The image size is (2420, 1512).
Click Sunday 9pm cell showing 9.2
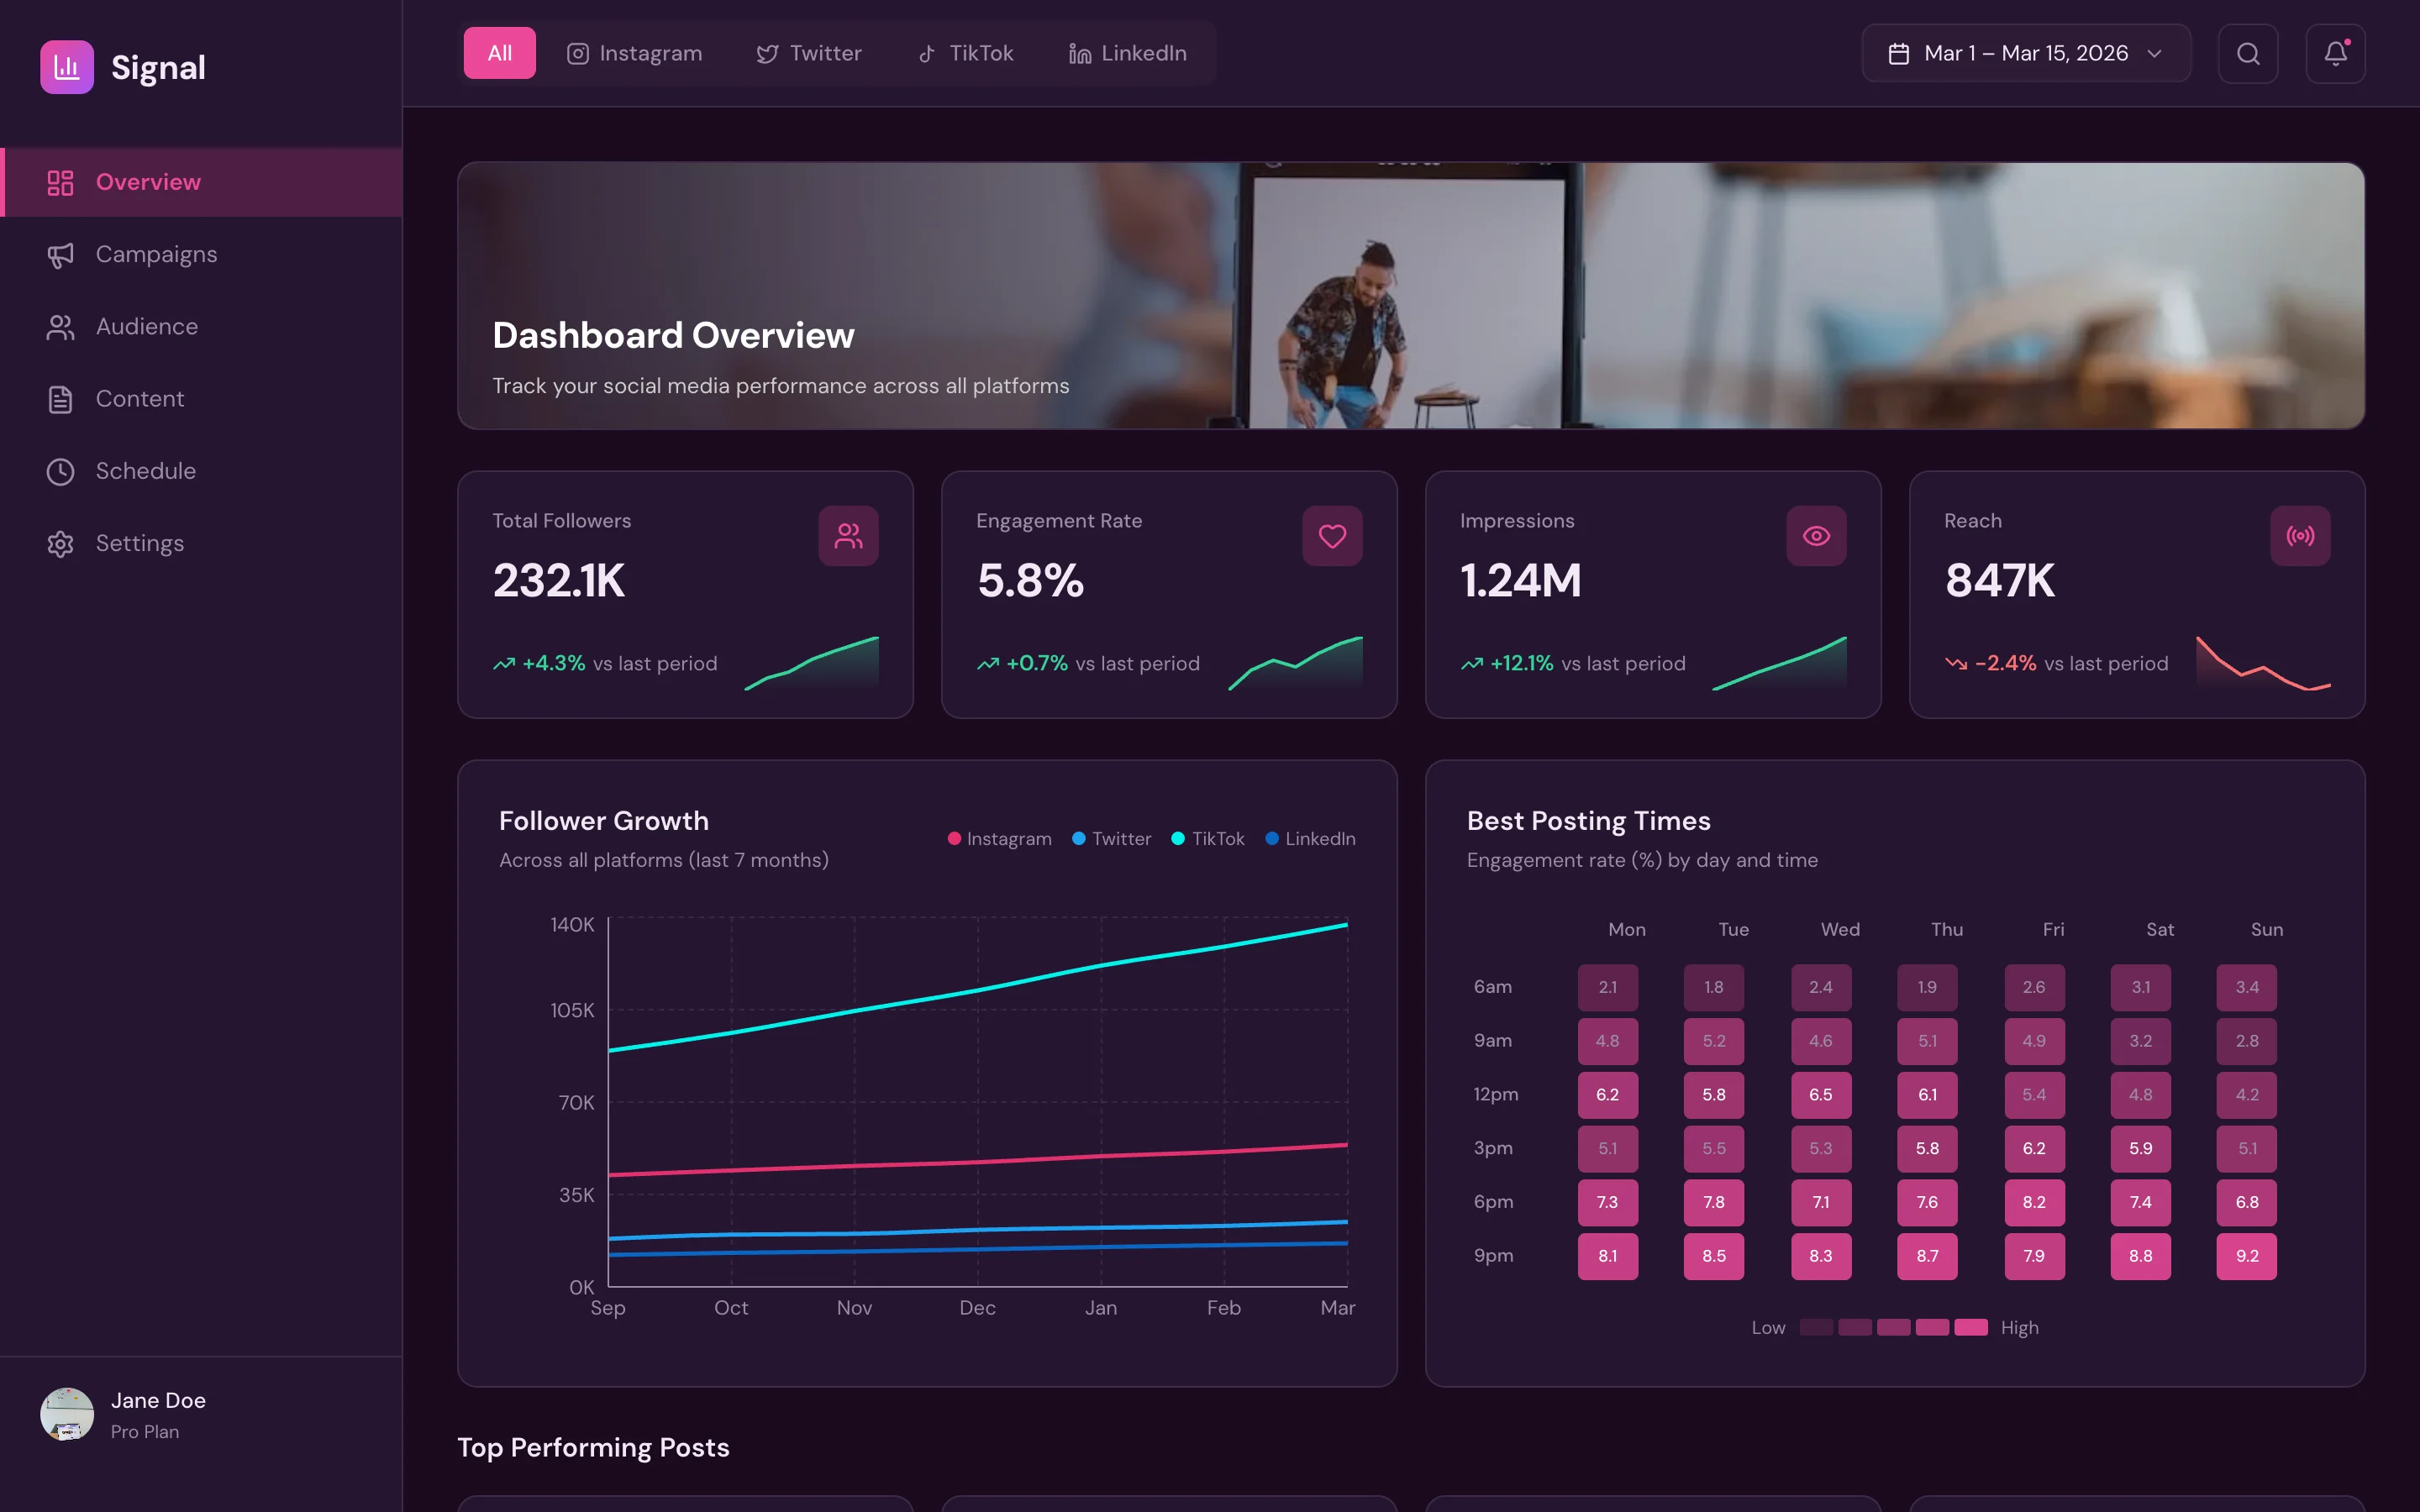pos(2246,1256)
